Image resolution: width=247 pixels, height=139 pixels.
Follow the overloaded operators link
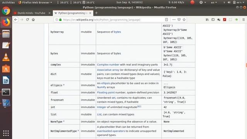[x=111, y=131]
